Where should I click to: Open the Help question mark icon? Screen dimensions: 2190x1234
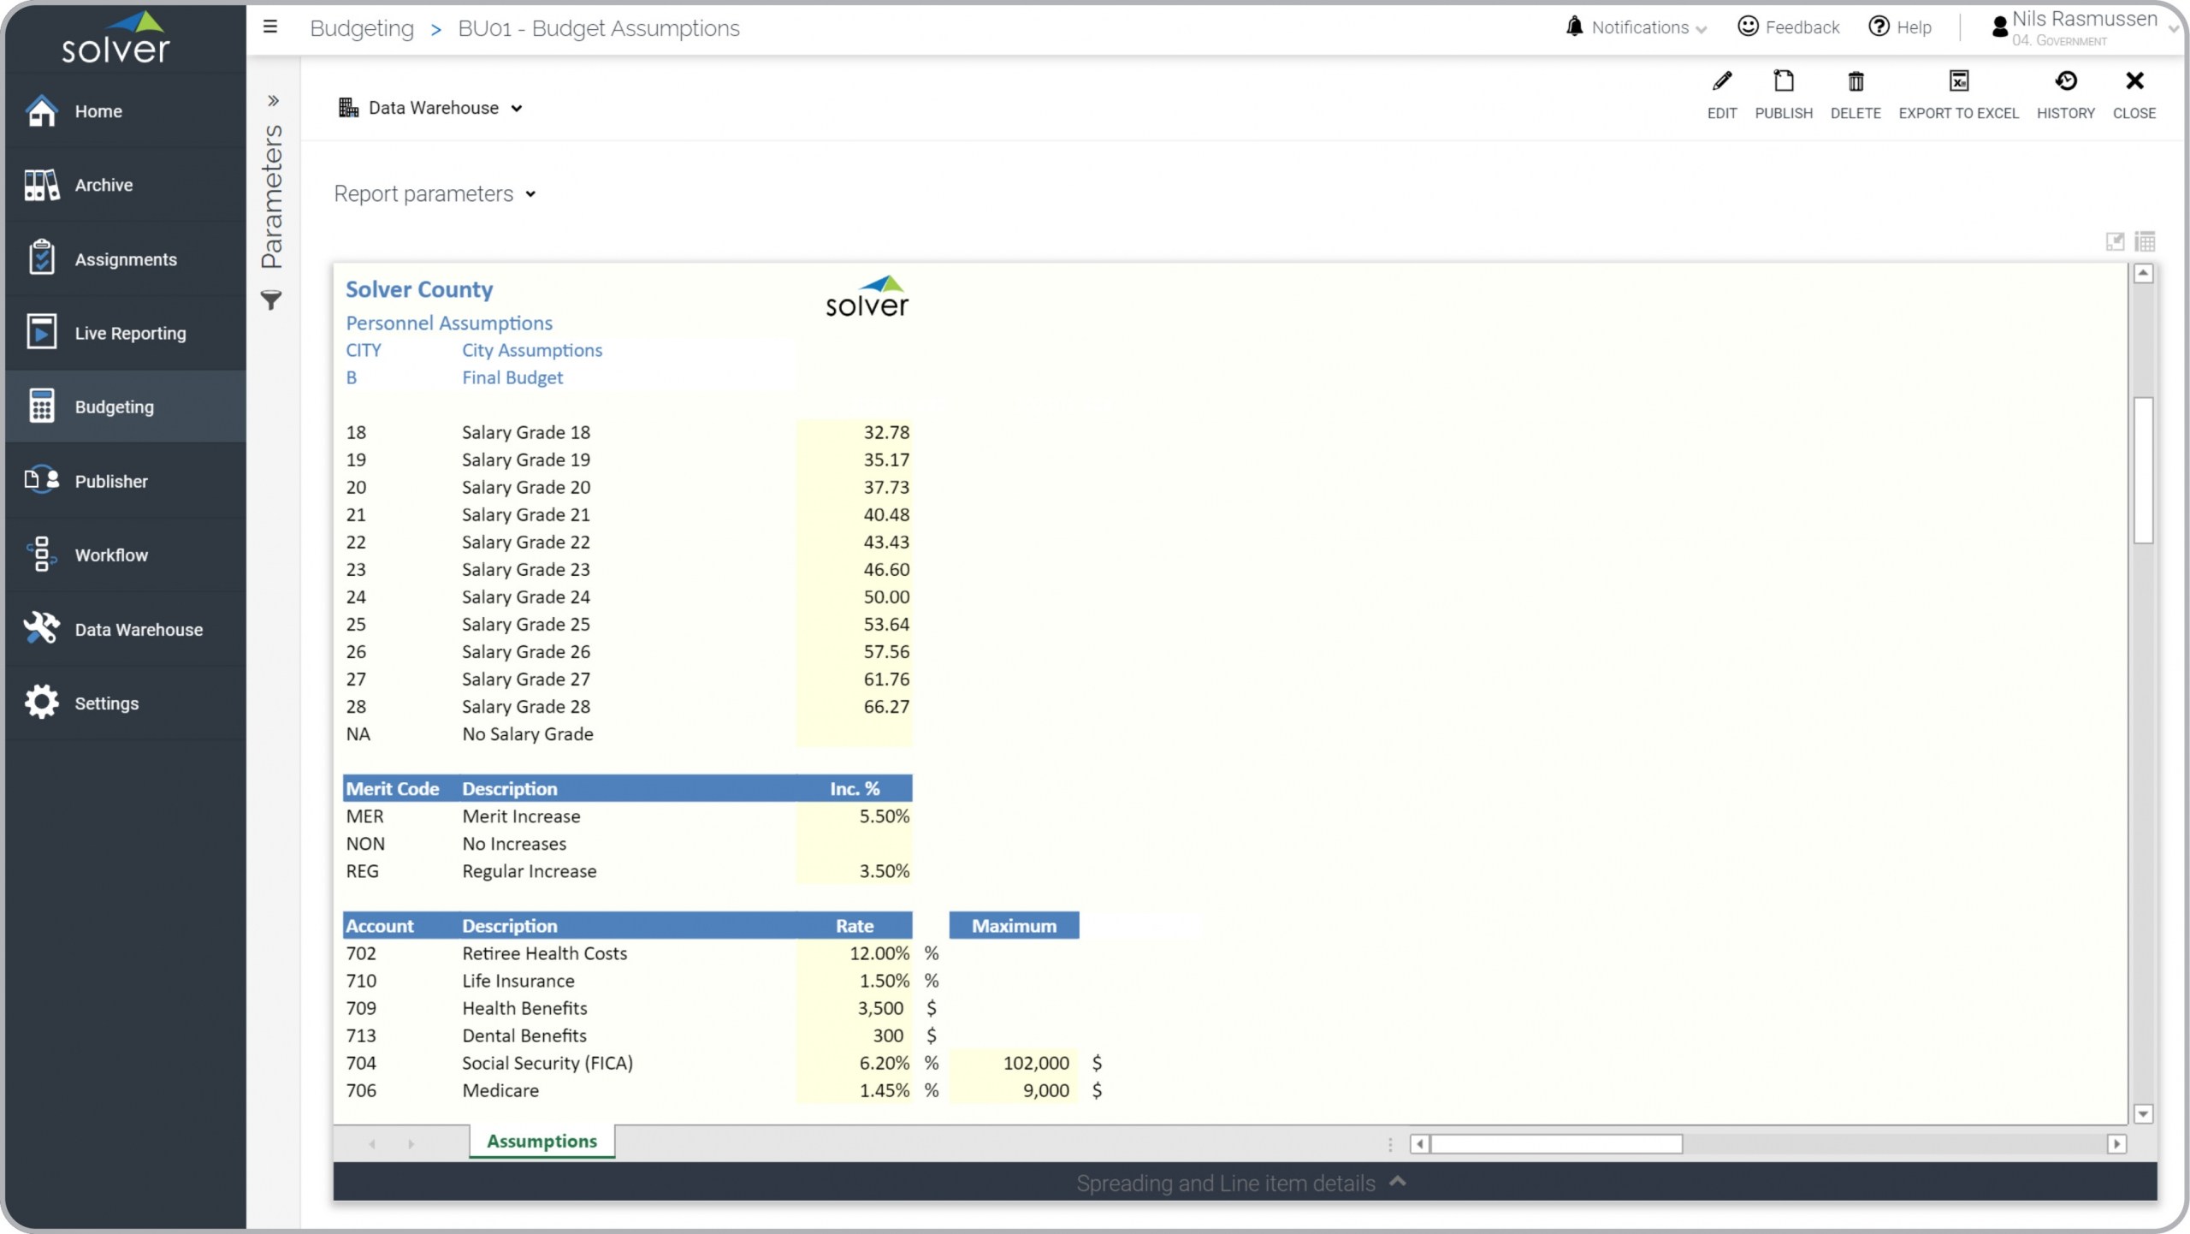(x=1879, y=27)
